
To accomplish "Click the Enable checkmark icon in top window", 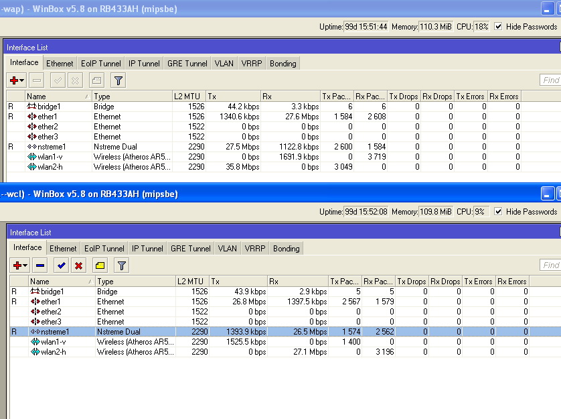I will coord(58,80).
